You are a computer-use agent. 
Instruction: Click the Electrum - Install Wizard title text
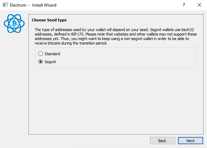33,5
